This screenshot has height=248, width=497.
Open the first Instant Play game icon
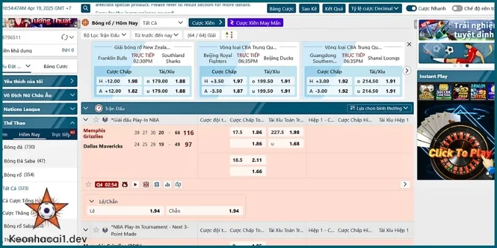click(x=426, y=92)
